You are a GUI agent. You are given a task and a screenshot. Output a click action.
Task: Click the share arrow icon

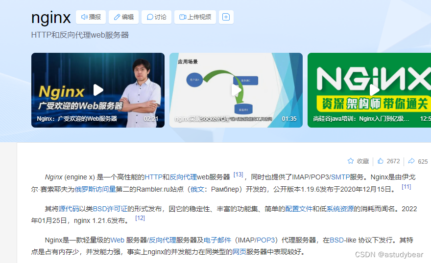point(411,161)
